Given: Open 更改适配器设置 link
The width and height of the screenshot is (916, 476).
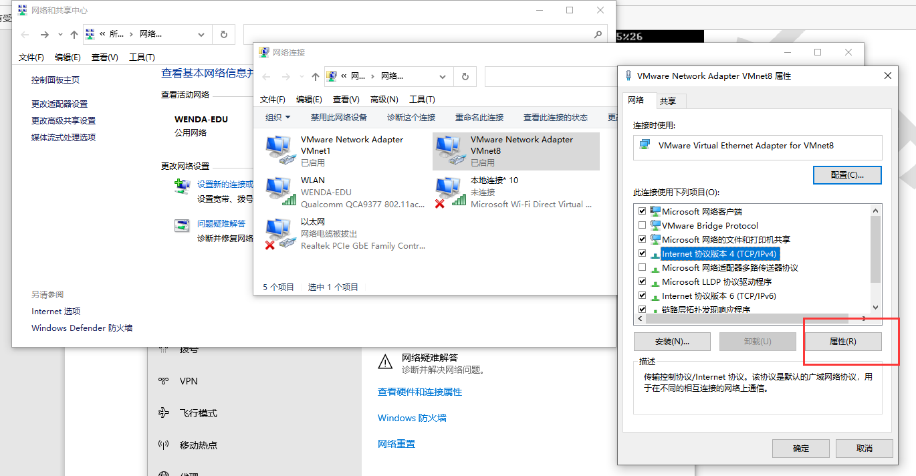Looking at the screenshot, I should pos(60,104).
